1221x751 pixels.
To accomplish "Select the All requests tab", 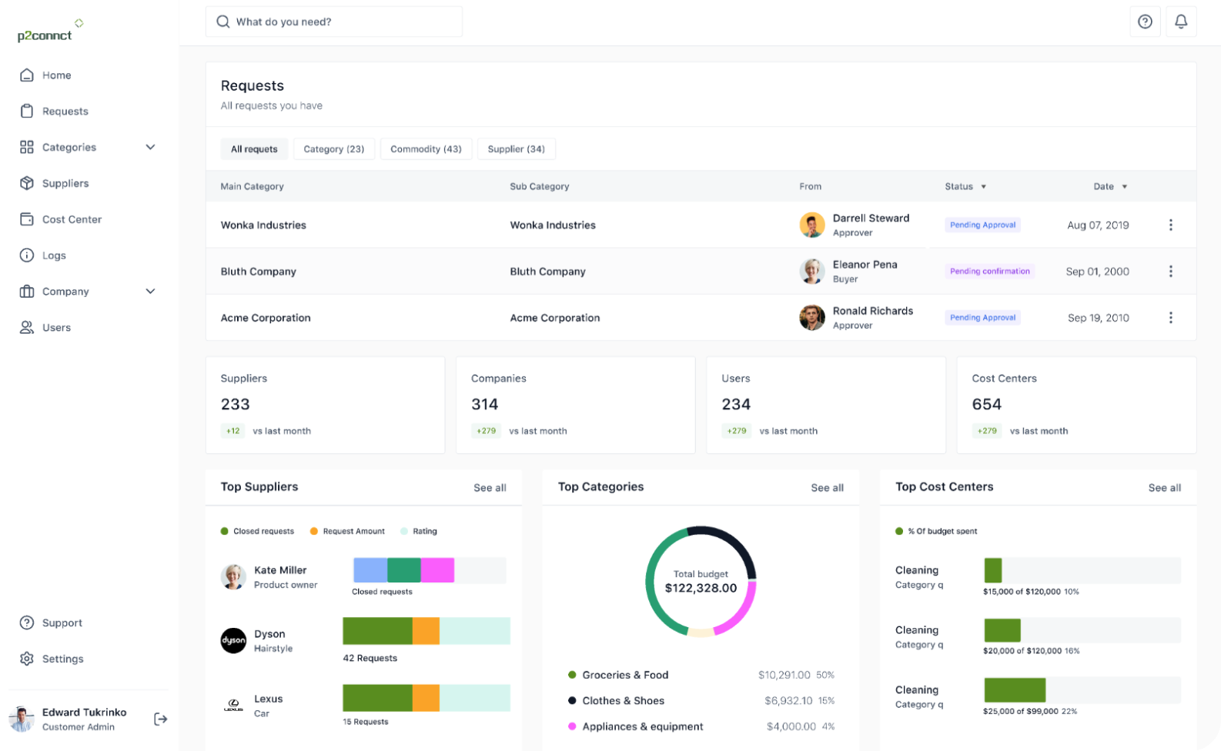I will (254, 149).
